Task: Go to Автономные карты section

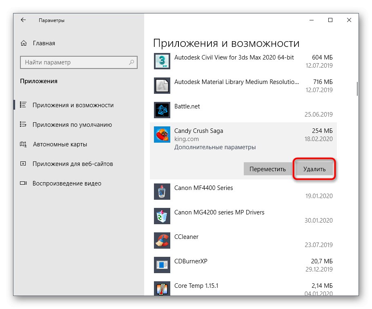Action: 60,144
